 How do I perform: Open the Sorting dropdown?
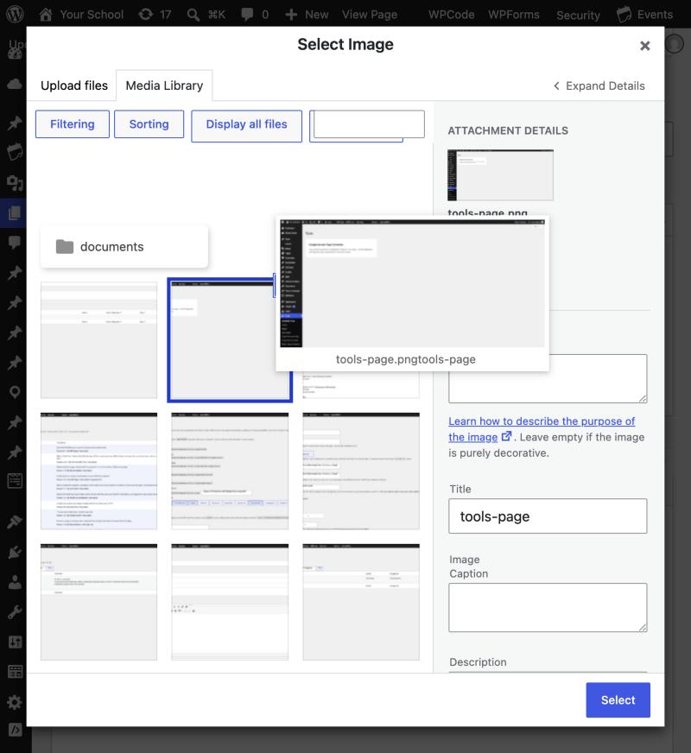pyautogui.click(x=149, y=123)
